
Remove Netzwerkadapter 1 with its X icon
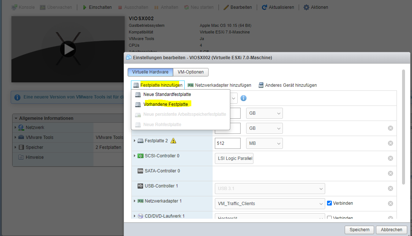click(x=390, y=203)
